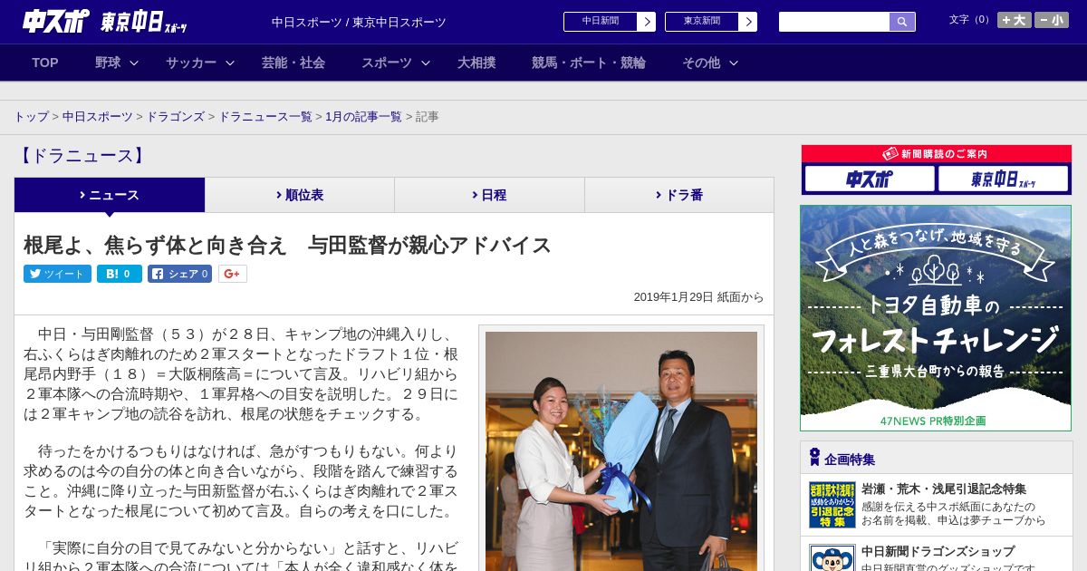This screenshot has height=571, width=1087.
Task: Share article on Facebook シェア button
Action: click(x=179, y=274)
